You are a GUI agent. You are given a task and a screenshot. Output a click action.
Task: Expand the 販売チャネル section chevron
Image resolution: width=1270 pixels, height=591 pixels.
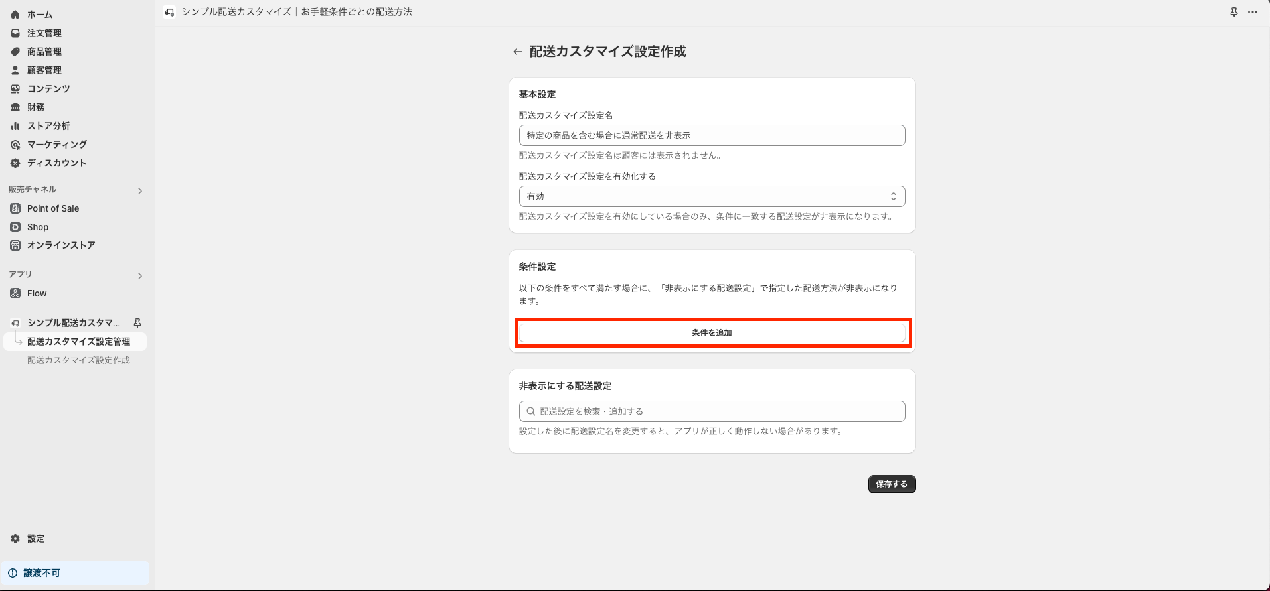pos(140,191)
